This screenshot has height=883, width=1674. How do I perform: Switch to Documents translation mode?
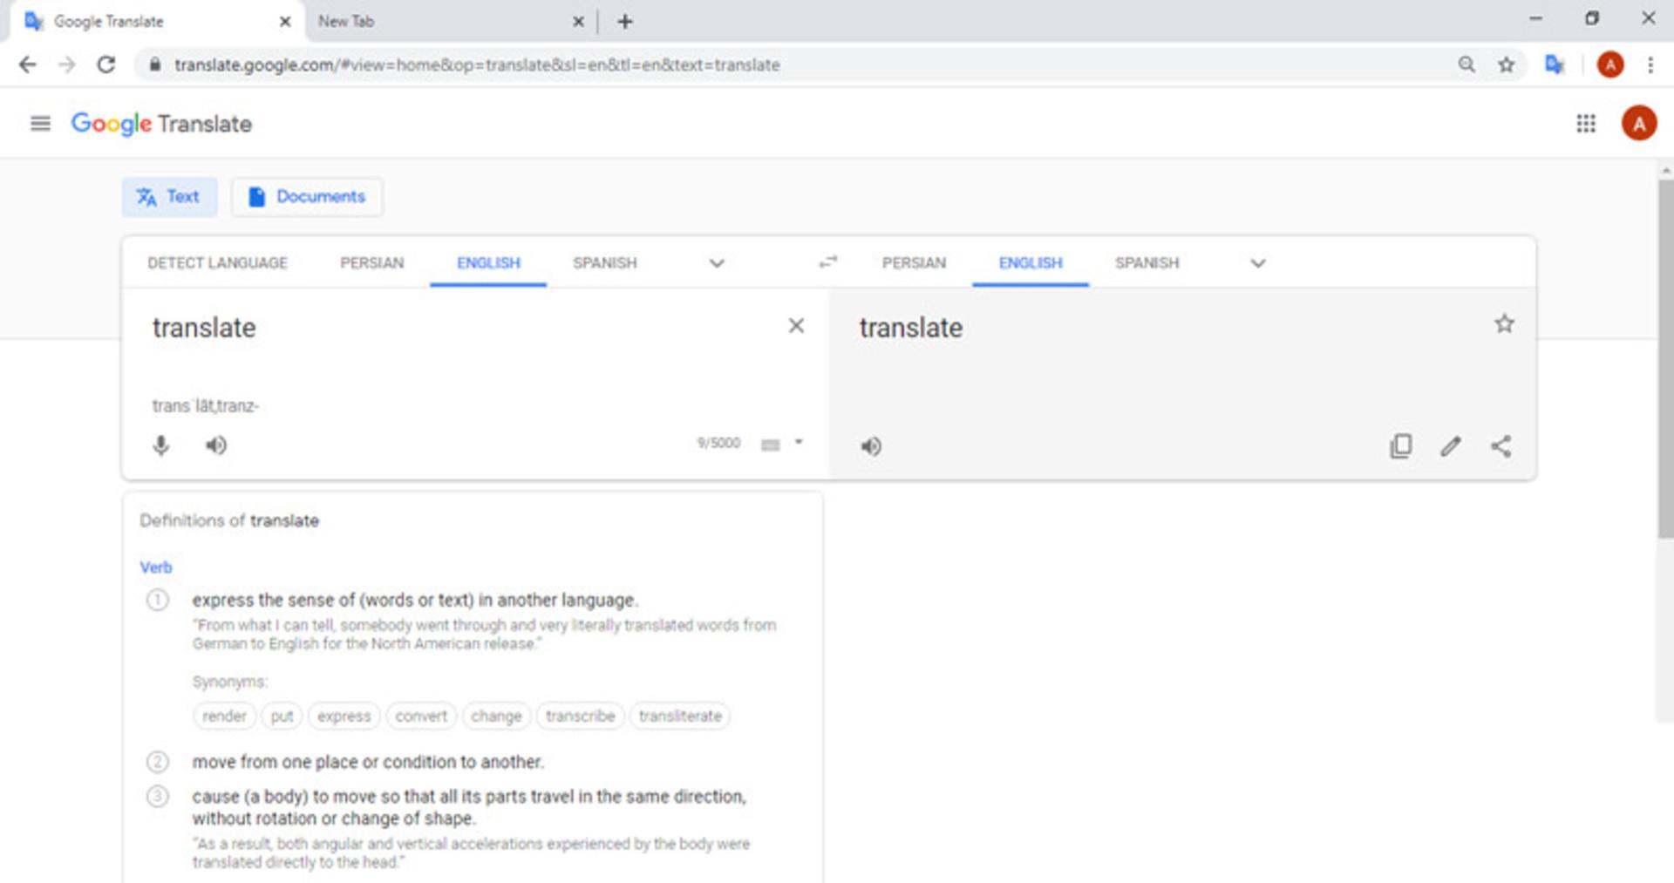[x=307, y=197]
